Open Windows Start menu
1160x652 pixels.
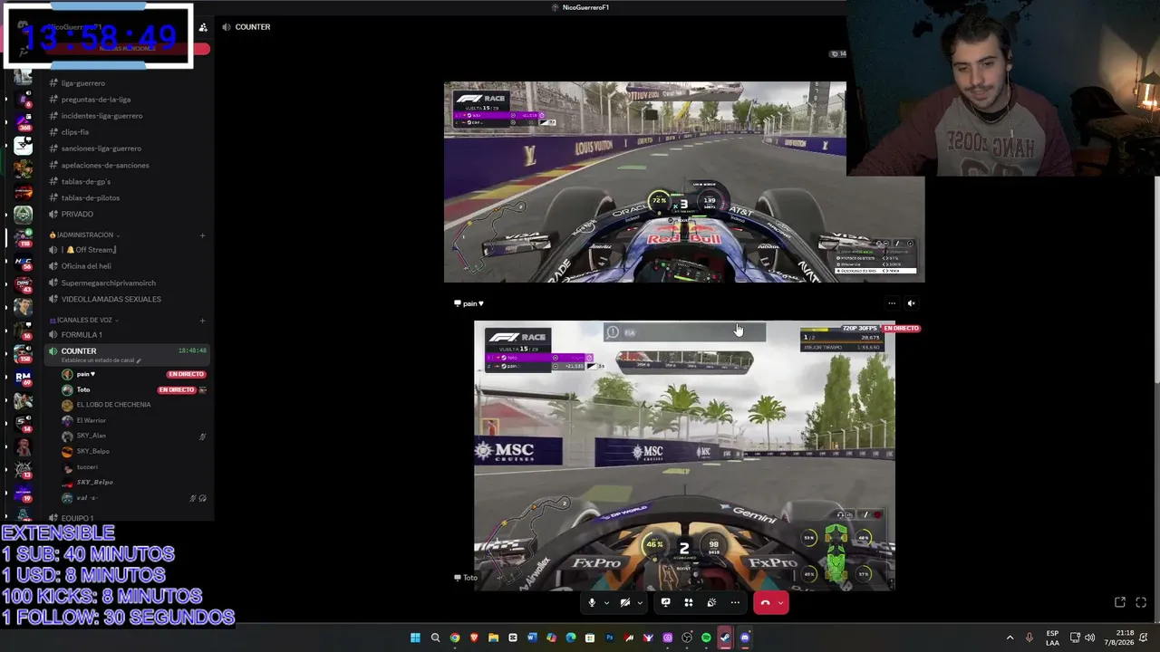click(x=415, y=638)
